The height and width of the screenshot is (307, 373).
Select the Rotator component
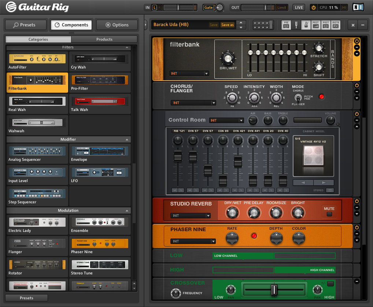[37, 267]
